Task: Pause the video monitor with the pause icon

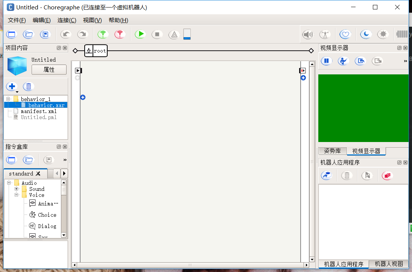Action: [x=326, y=61]
